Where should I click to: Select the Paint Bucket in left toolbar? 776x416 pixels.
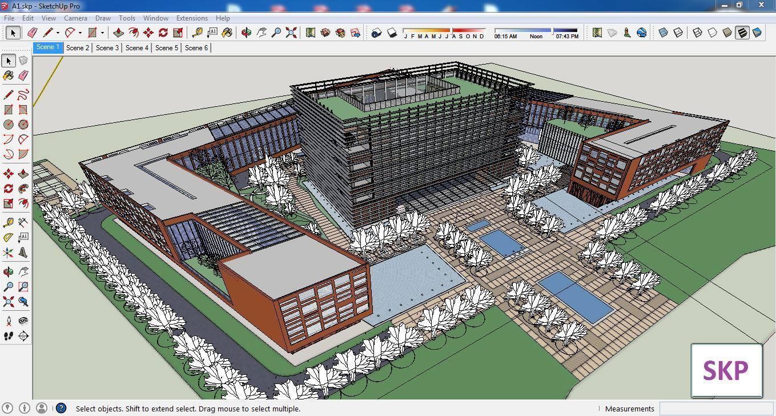pyautogui.click(x=8, y=75)
